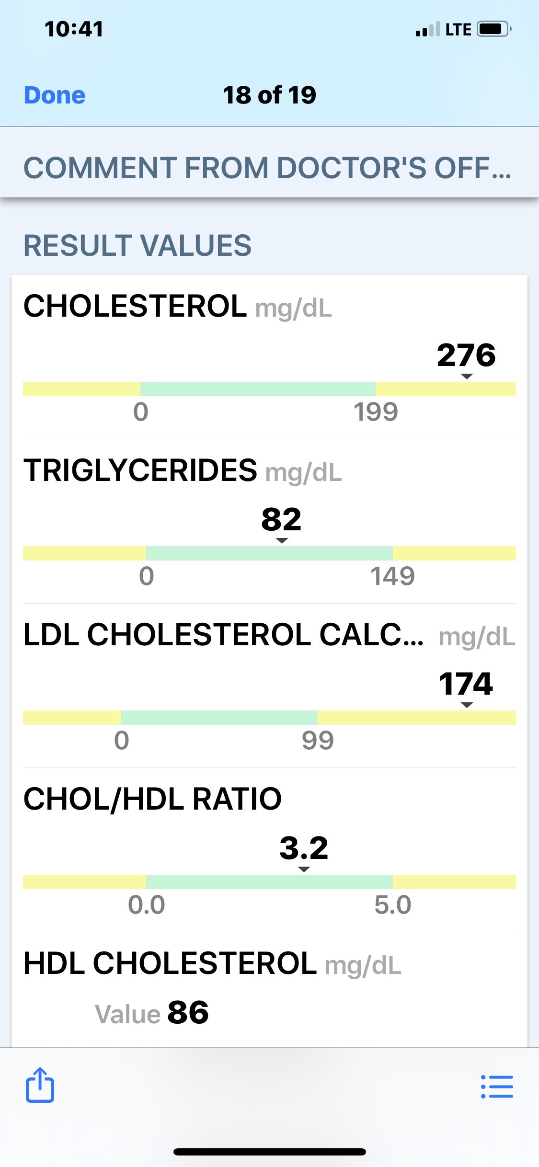Tap the HDL value 86

pyautogui.click(x=188, y=1013)
